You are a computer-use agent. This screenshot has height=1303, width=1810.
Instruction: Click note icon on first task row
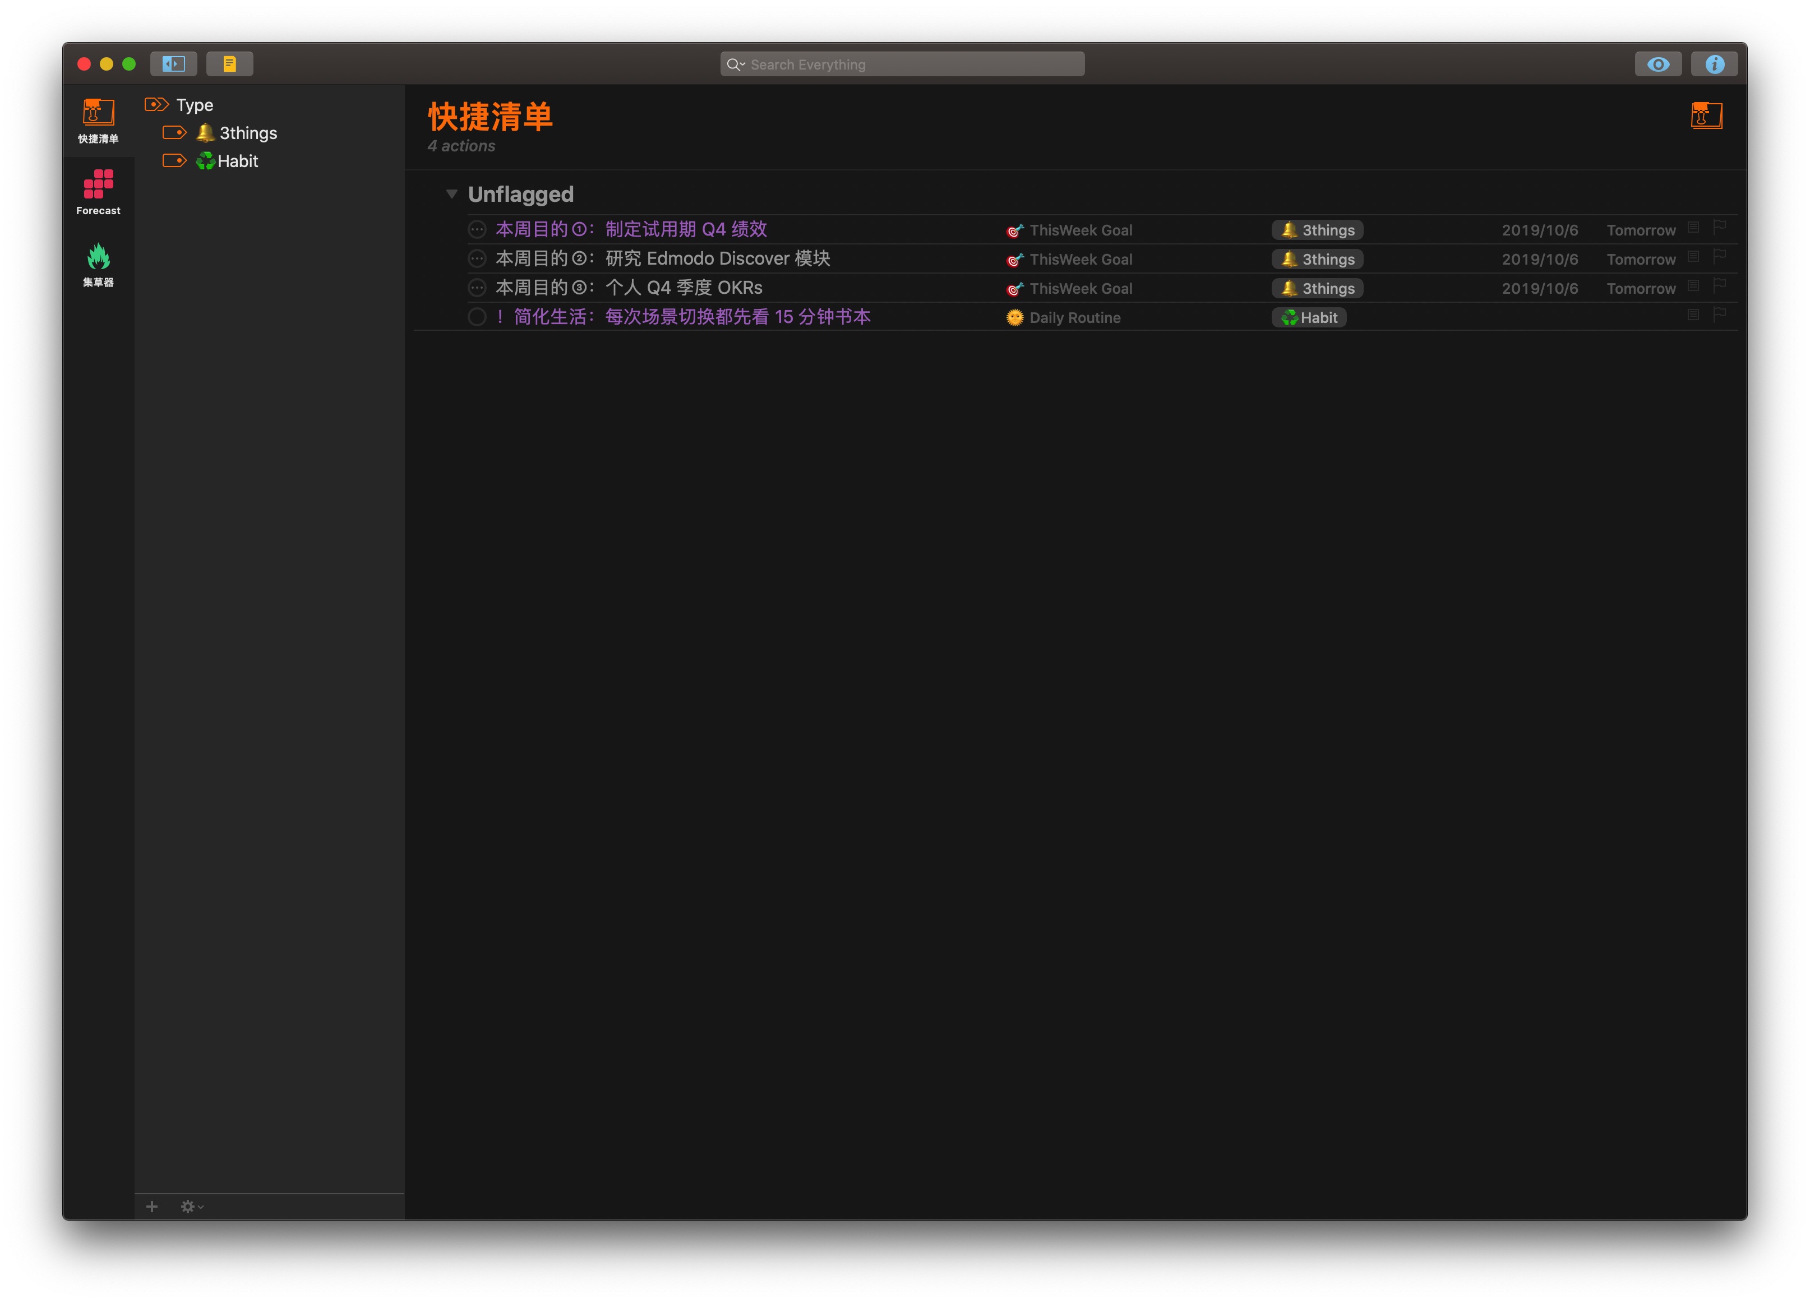[x=1693, y=228]
